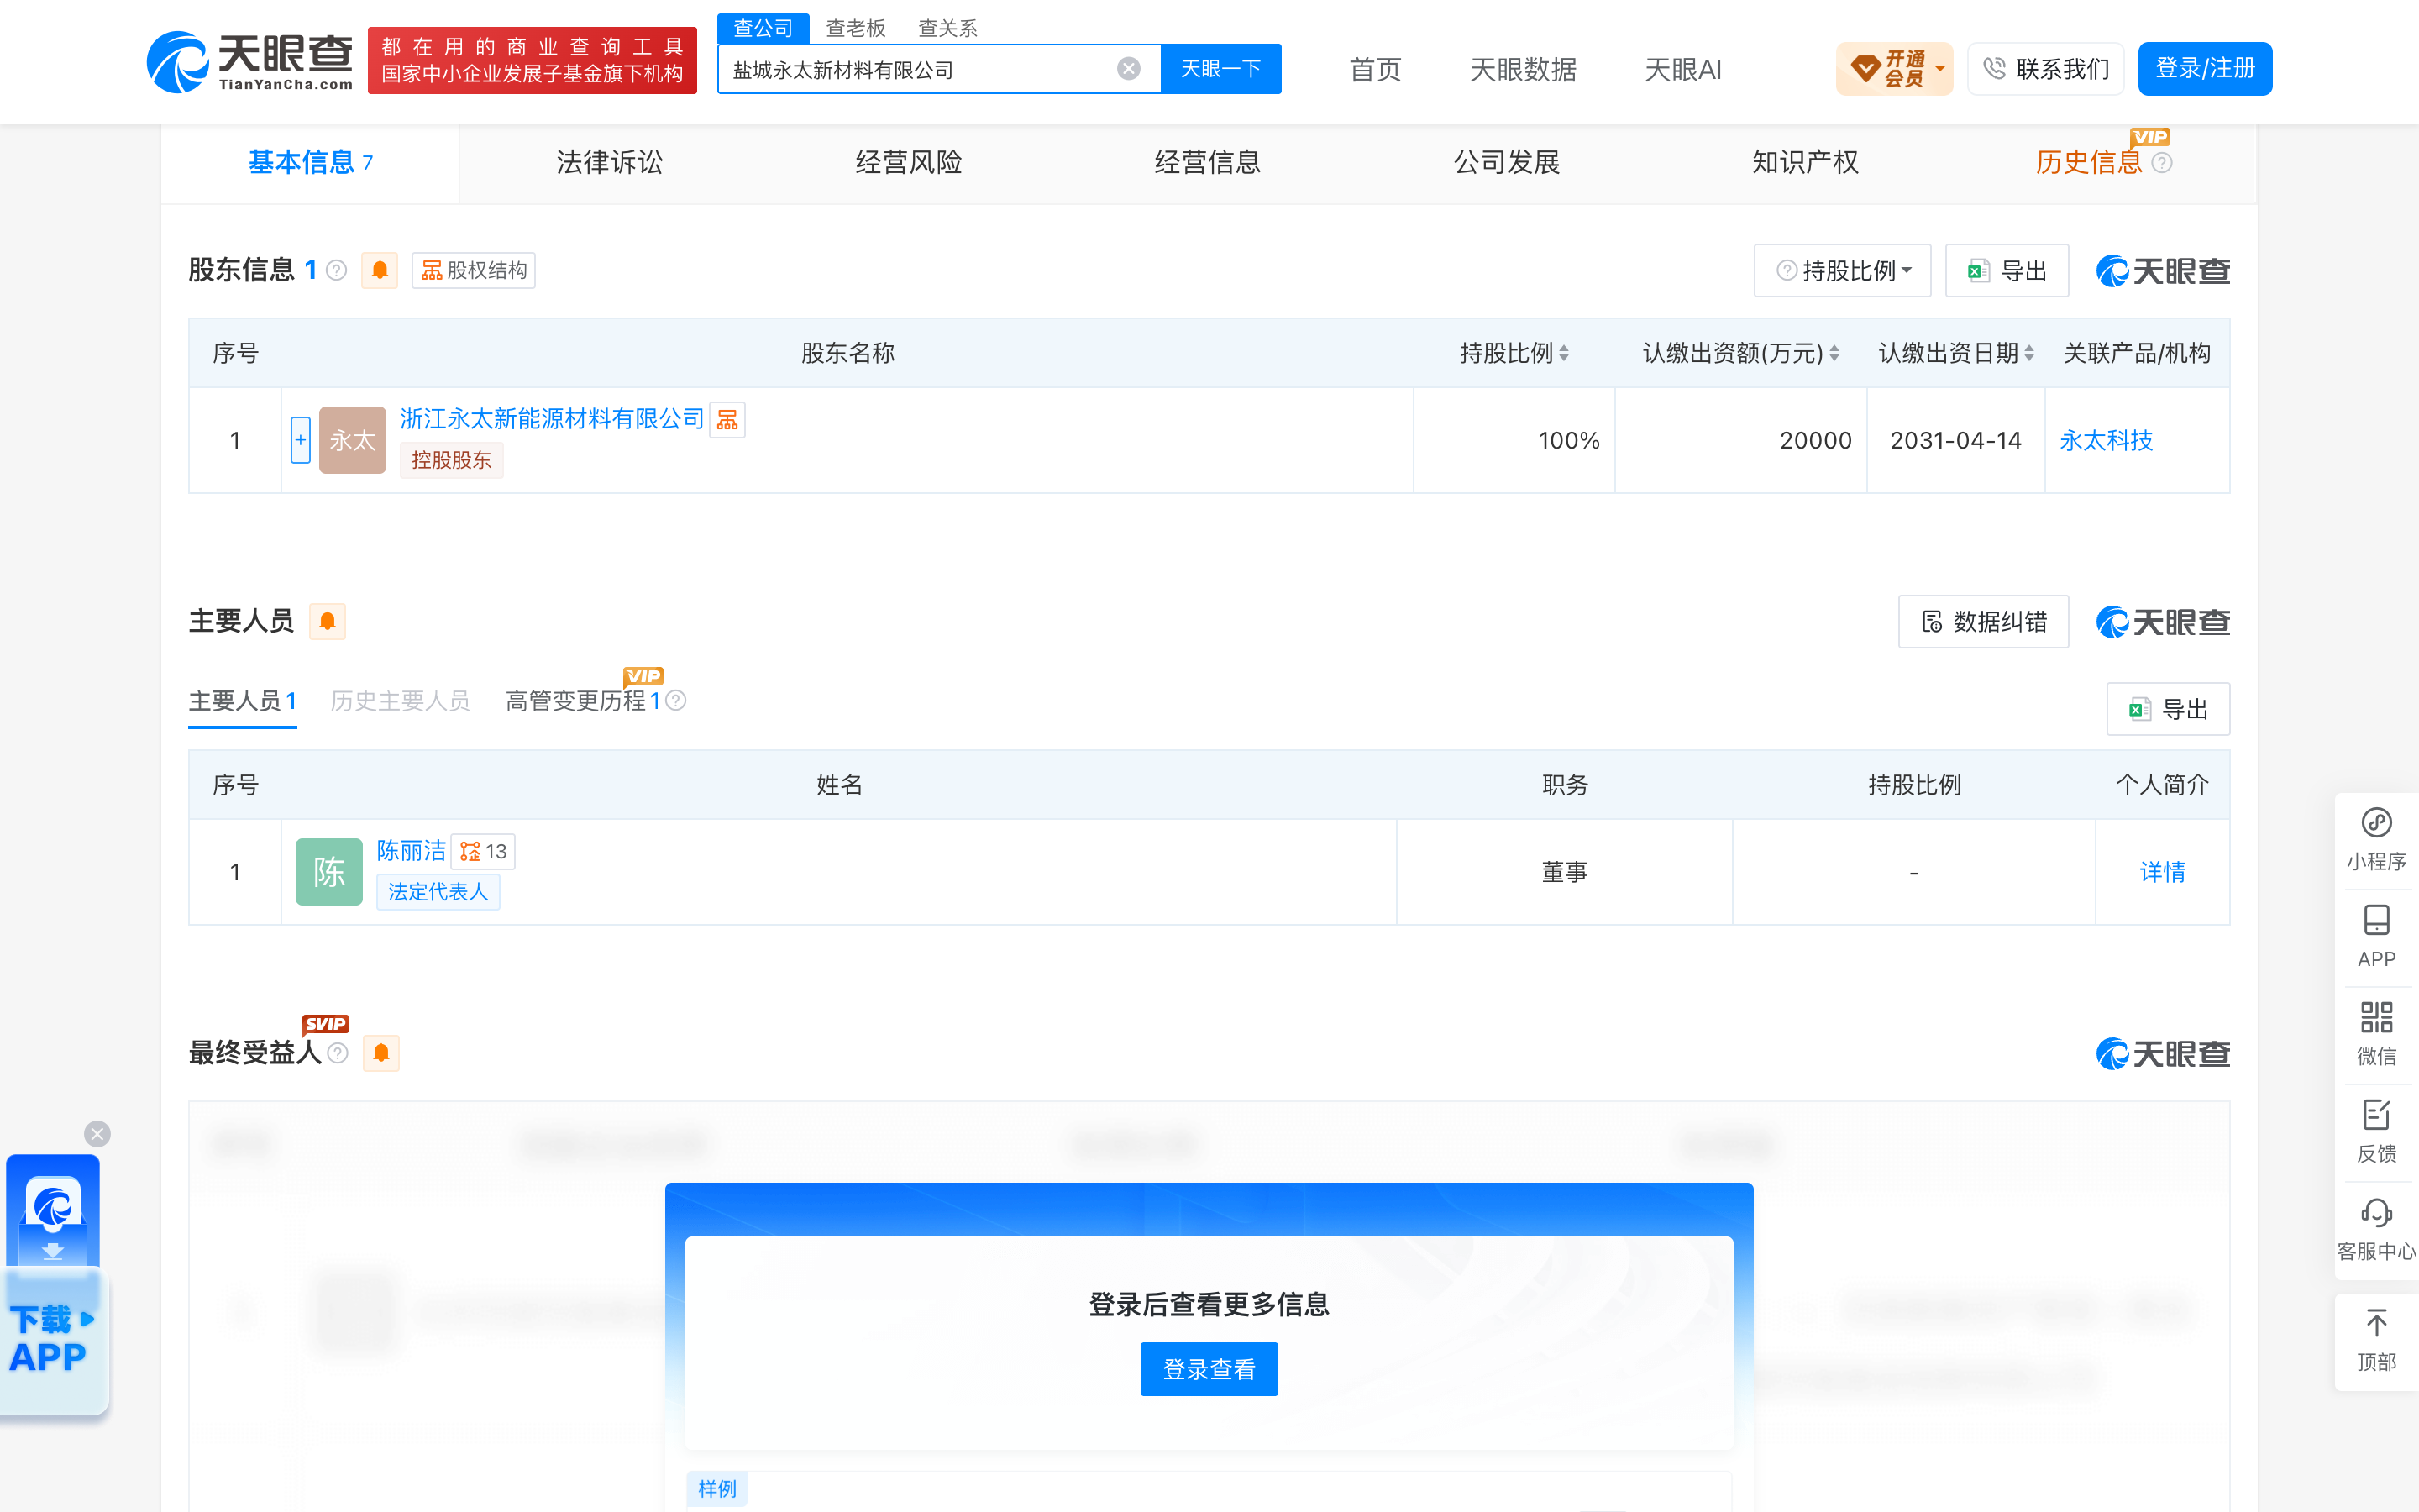Click 联系我们 button

2045,69
